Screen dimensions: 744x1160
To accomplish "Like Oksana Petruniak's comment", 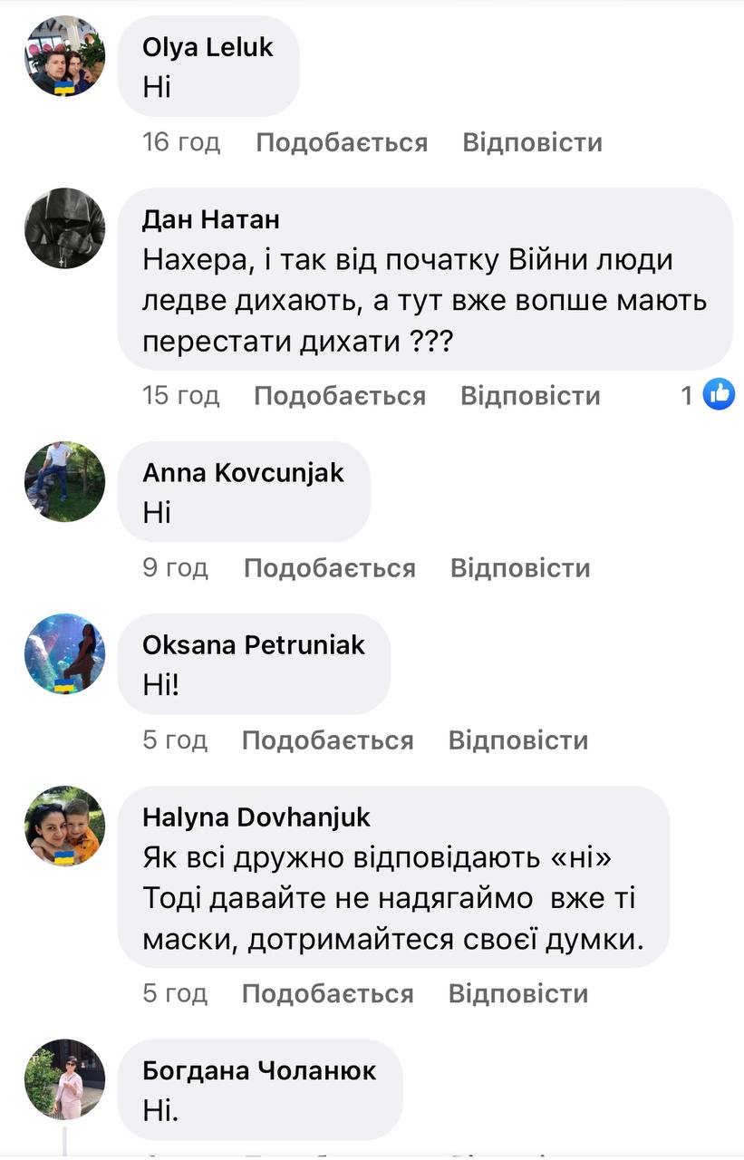I will coord(328,740).
